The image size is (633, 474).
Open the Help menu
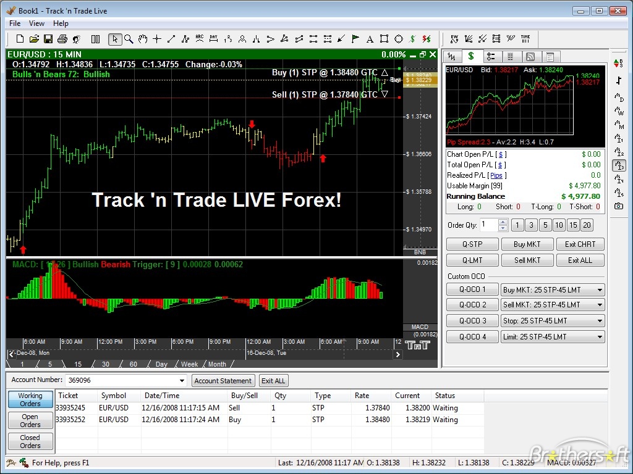tap(61, 23)
